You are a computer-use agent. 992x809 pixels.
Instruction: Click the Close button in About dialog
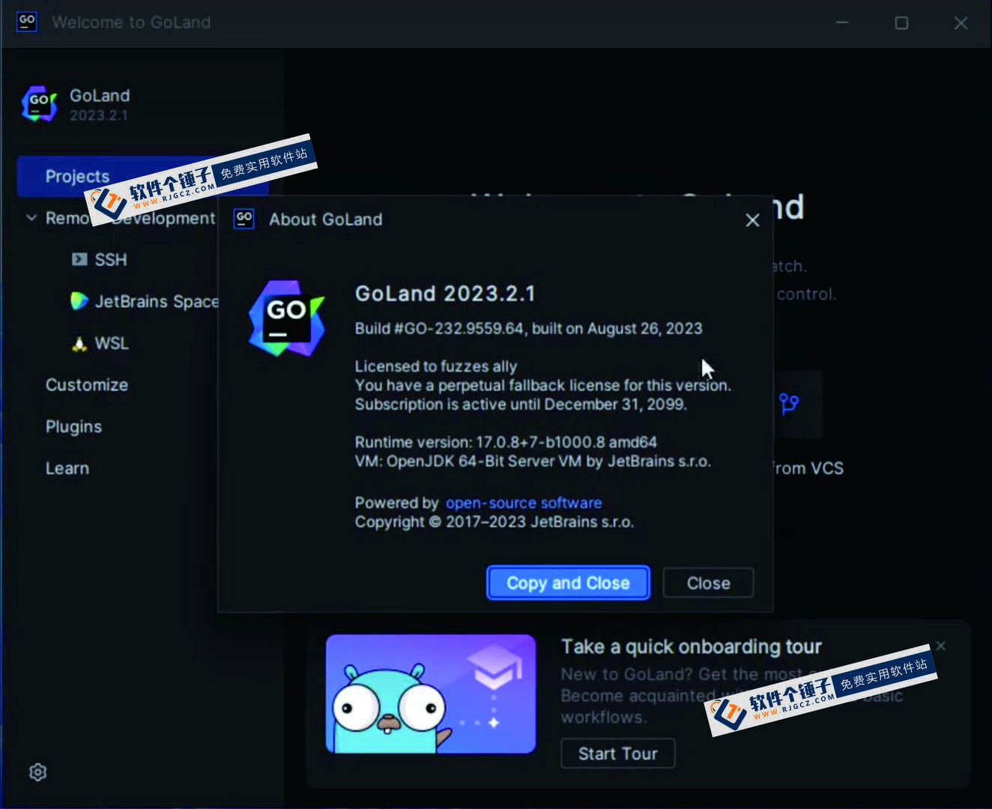[709, 583]
